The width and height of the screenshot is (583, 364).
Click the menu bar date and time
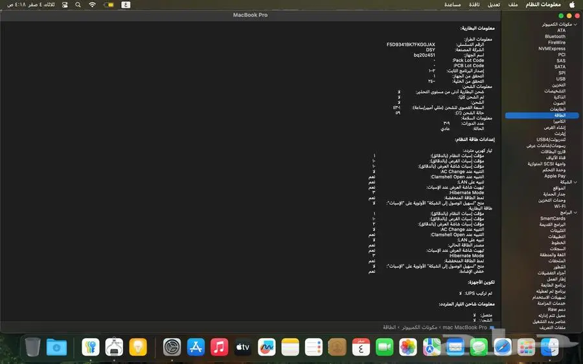31,5
